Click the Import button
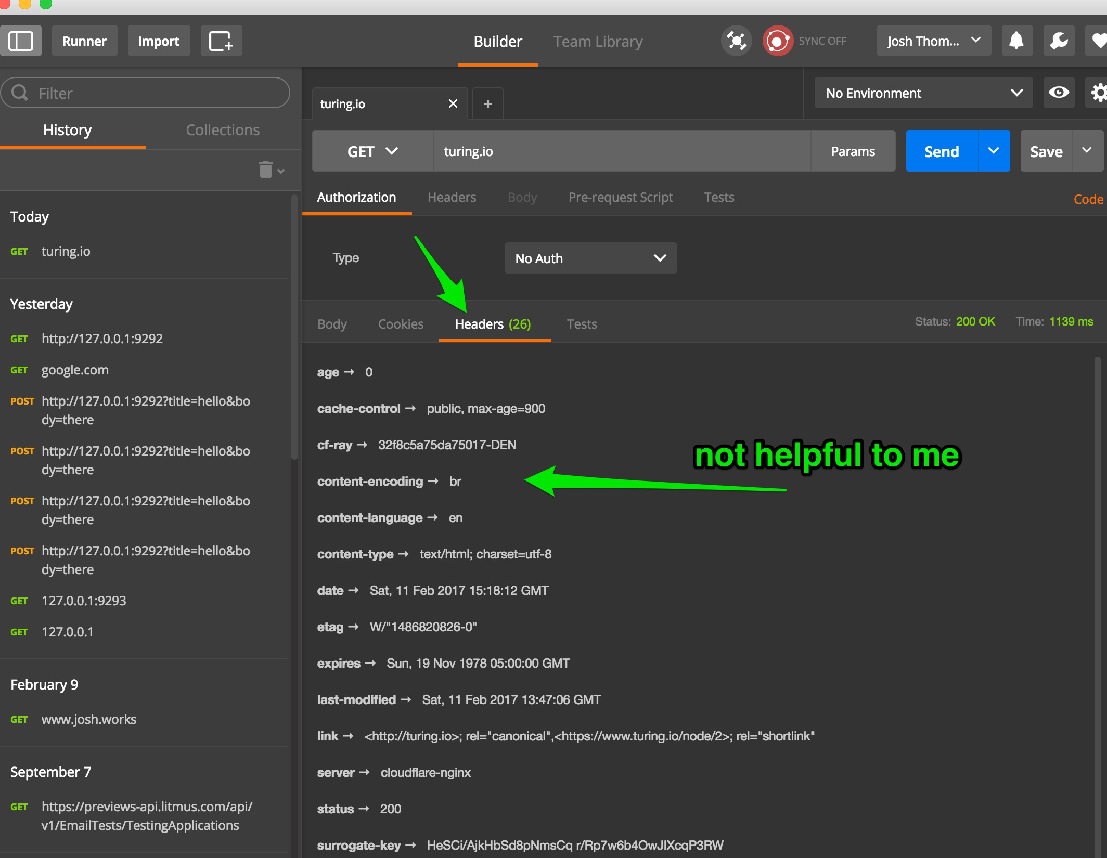 click(159, 41)
